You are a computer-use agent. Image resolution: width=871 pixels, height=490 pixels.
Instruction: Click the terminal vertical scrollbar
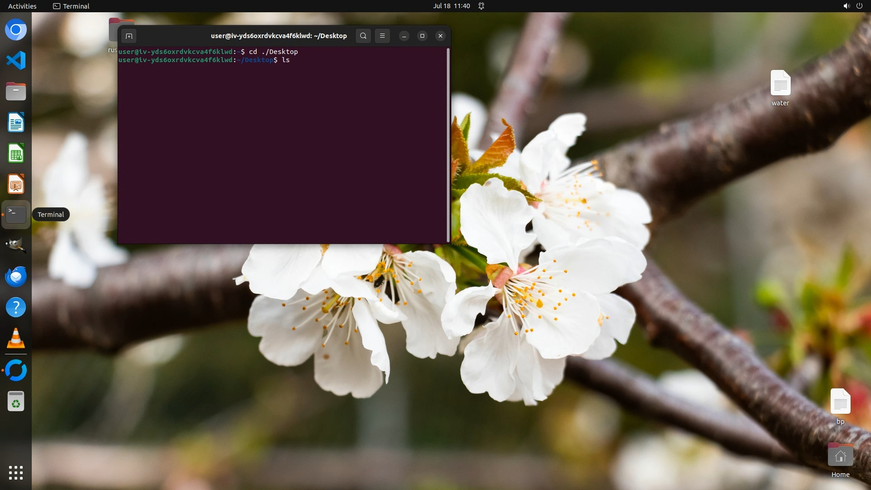click(x=448, y=145)
